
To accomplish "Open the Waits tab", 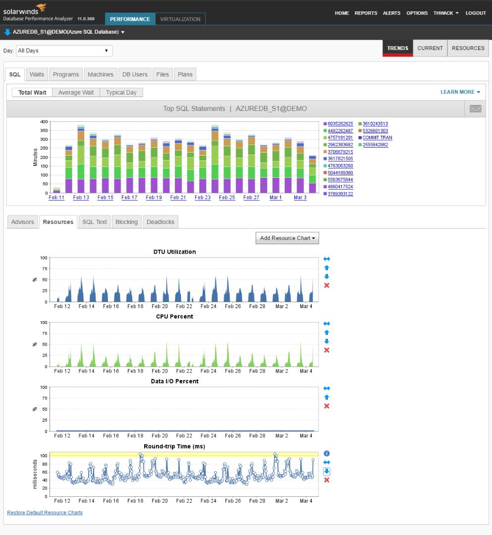I will pyautogui.click(x=37, y=74).
